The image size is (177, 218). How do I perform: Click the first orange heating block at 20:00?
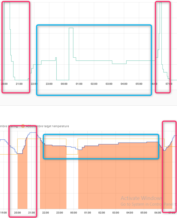point(22,183)
